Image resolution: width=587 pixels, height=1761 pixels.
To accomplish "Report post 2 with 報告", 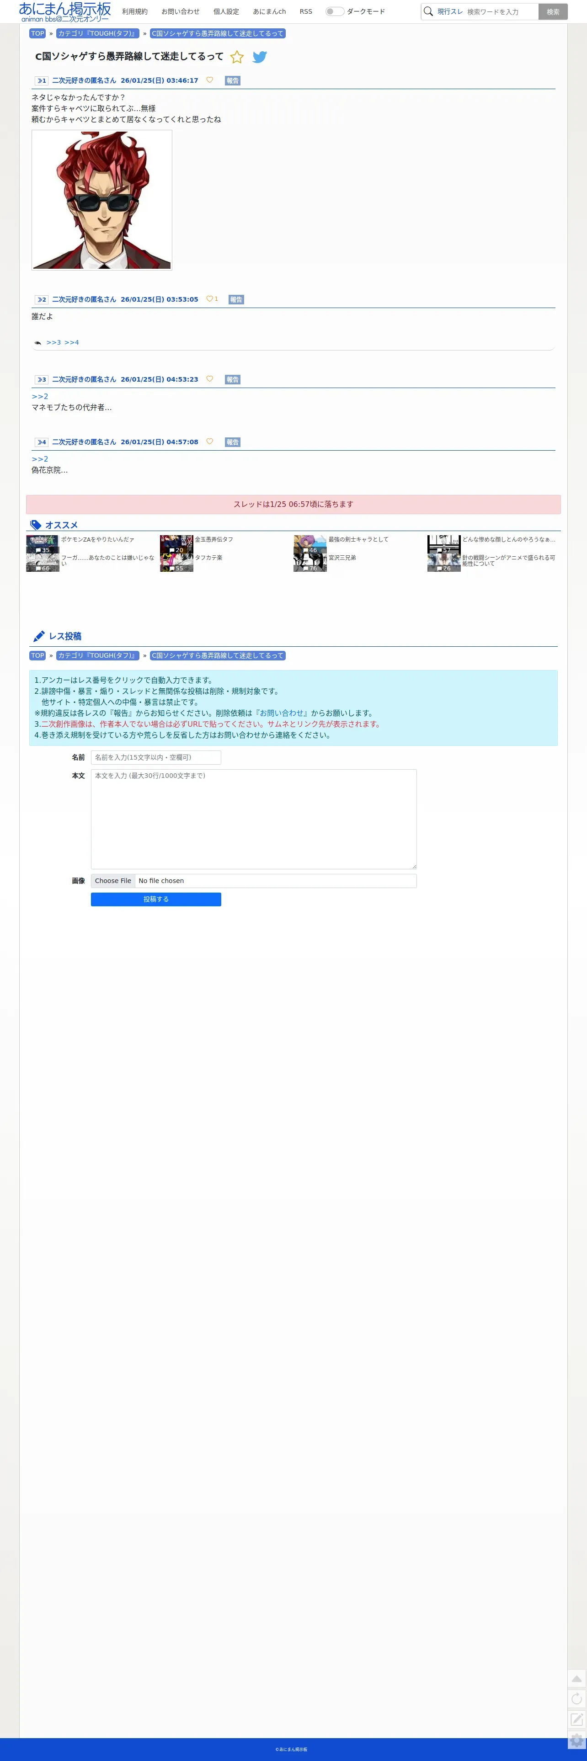I will 236,299.
